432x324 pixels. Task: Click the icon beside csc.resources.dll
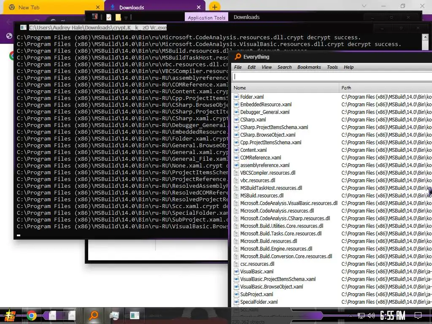coord(236,264)
